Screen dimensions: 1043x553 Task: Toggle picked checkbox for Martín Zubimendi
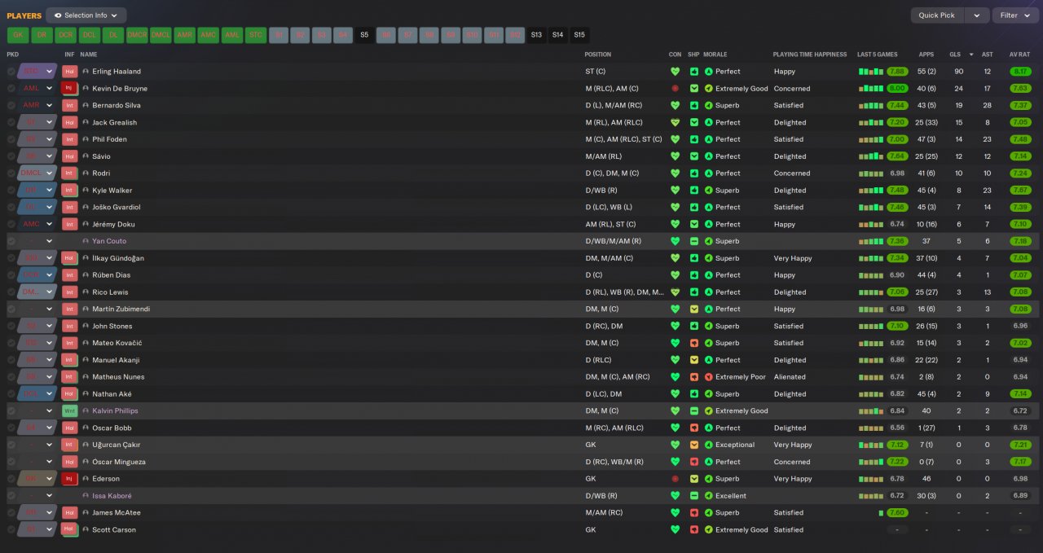[x=11, y=309]
